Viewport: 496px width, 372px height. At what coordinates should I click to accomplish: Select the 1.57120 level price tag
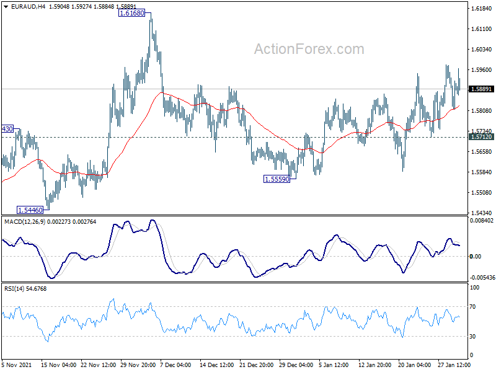coord(481,136)
